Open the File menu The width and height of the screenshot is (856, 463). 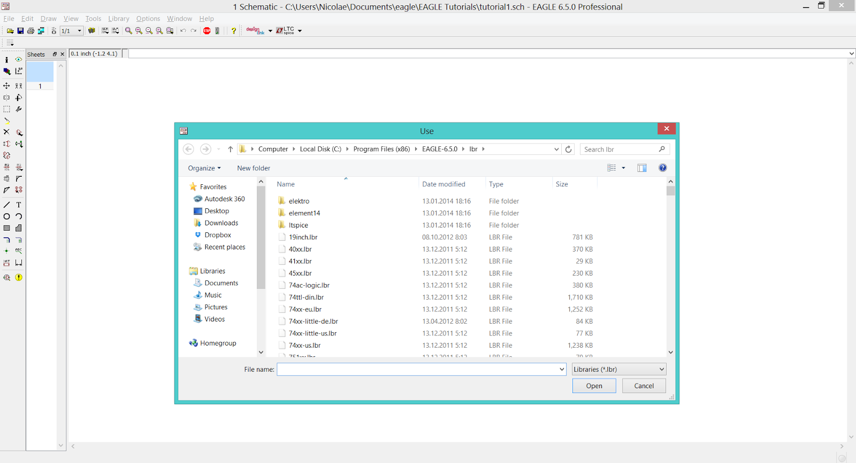[x=9, y=19]
